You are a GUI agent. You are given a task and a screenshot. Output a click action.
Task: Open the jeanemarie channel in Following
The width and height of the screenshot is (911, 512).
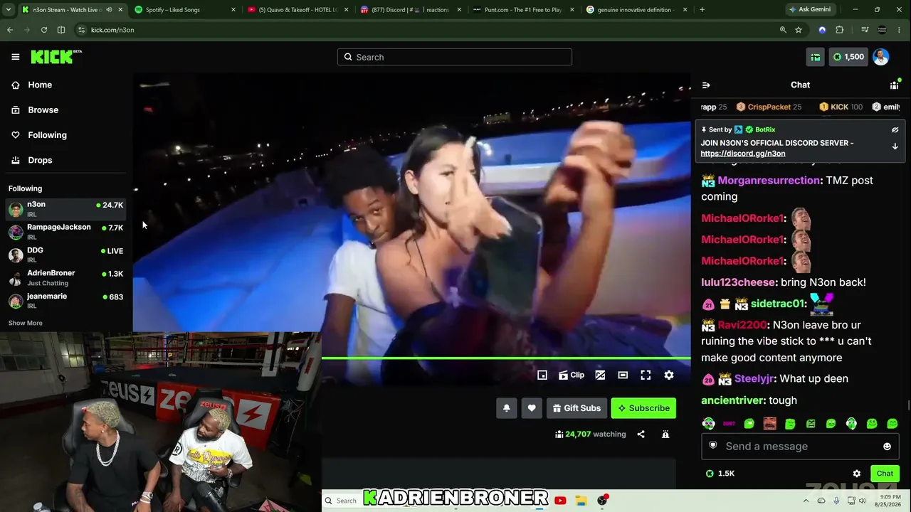(x=66, y=300)
